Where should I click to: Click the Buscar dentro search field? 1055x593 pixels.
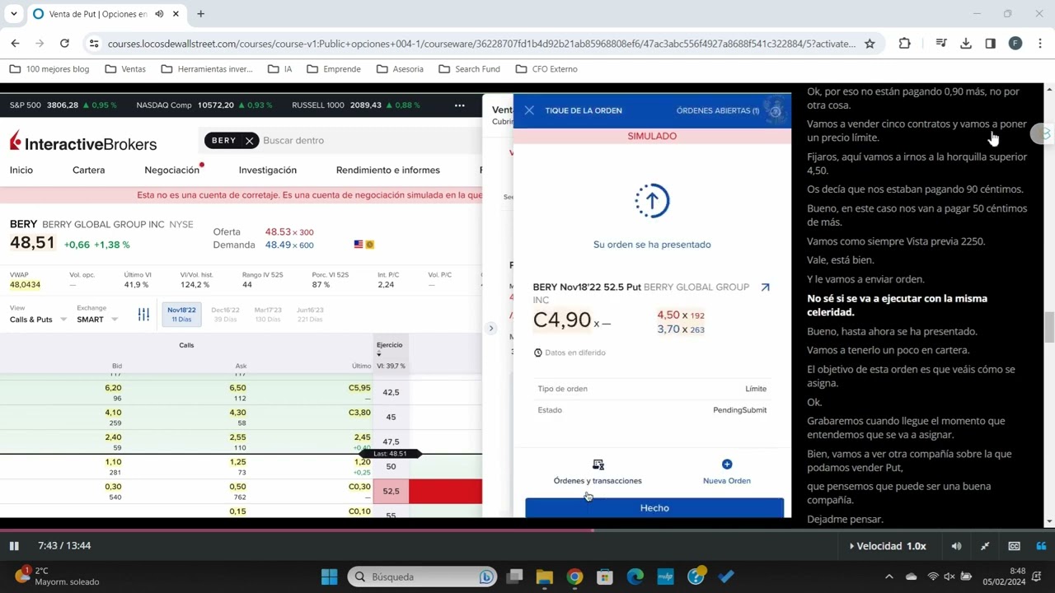click(x=371, y=141)
